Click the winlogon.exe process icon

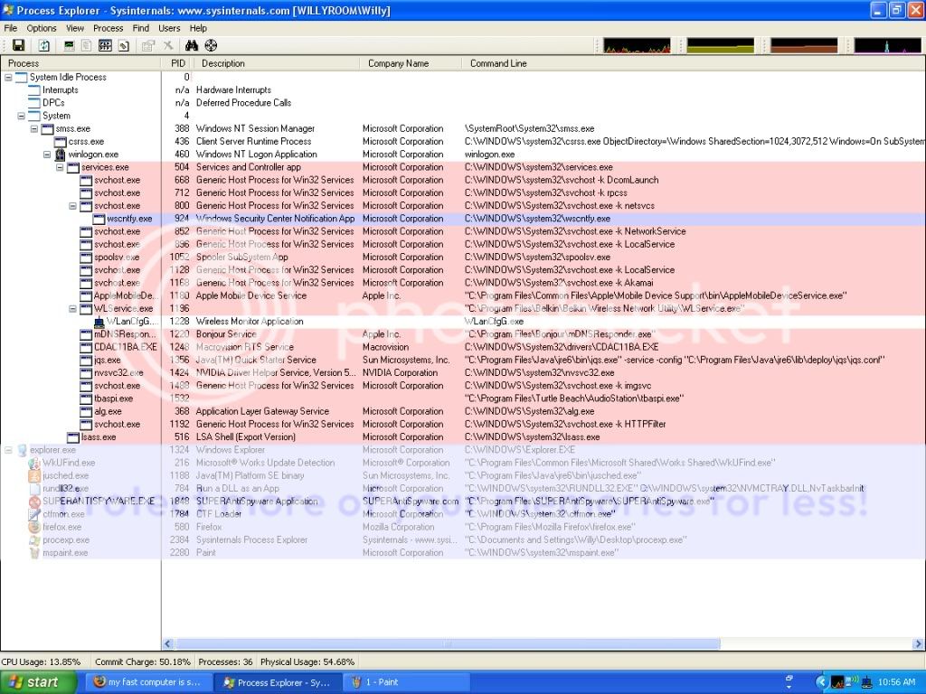(61, 155)
